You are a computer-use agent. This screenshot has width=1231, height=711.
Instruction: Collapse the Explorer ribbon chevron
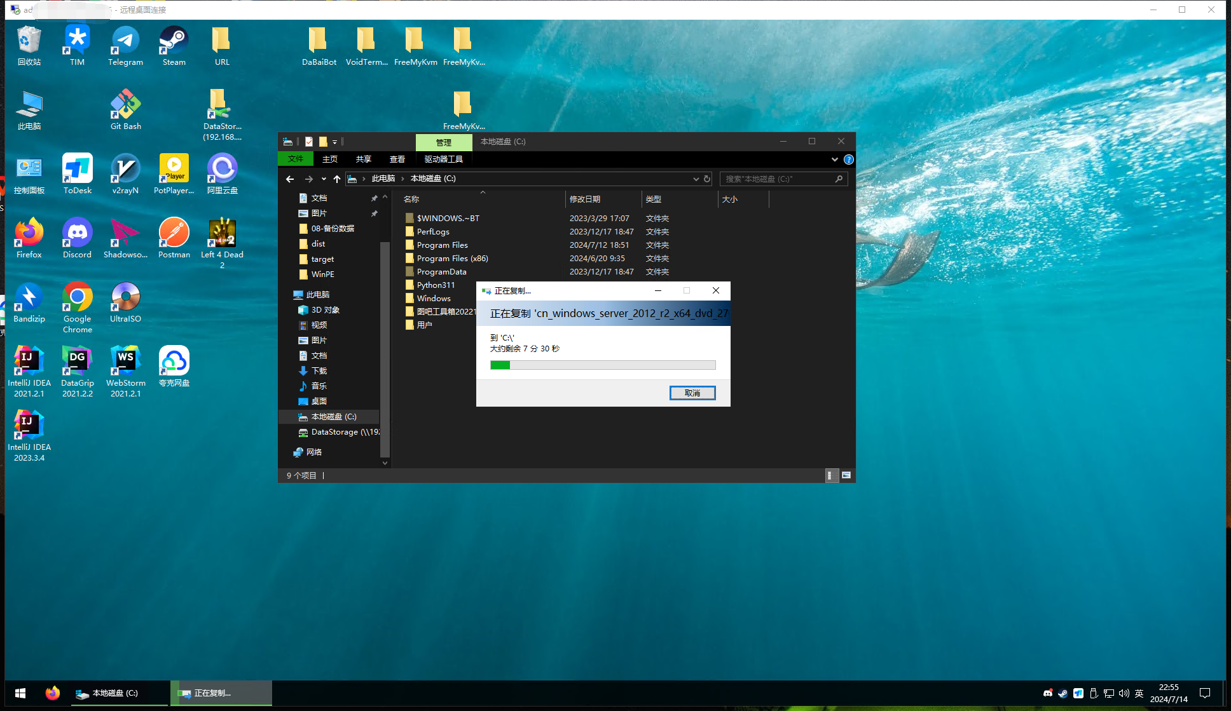[834, 159]
